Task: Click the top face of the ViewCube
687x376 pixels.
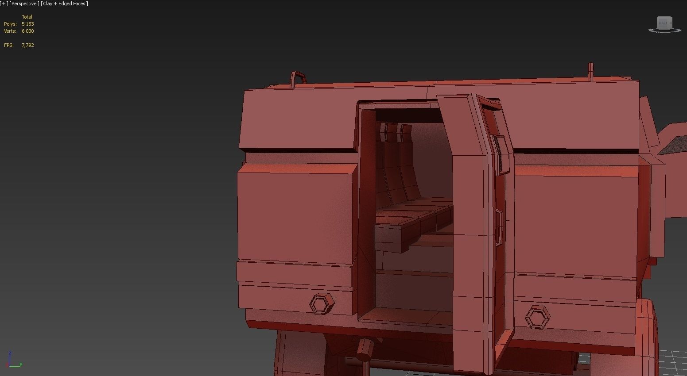Action: (x=664, y=17)
